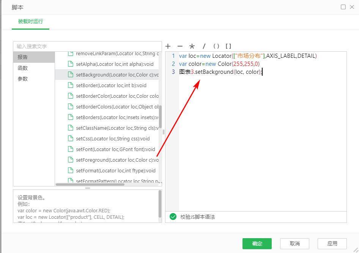Click the 应用 button
Viewport: 359px width, 253px height.
[332, 243]
